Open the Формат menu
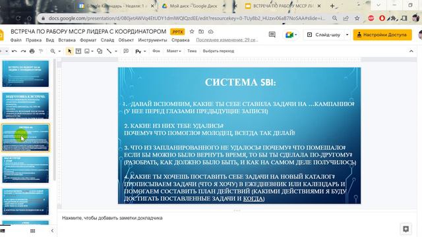 click(x=88, y=40)
